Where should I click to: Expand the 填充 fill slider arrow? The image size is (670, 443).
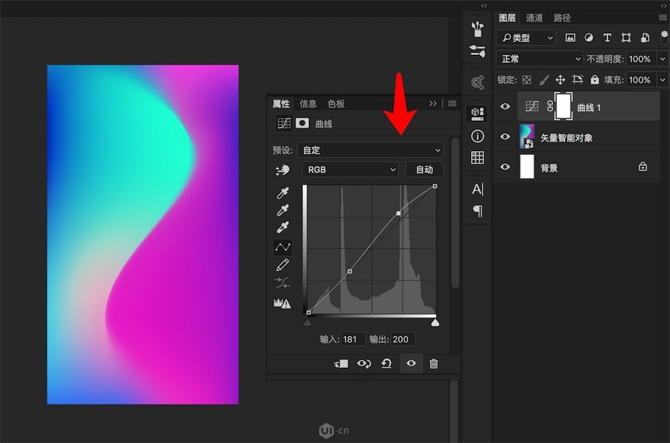tap(662, 80)
